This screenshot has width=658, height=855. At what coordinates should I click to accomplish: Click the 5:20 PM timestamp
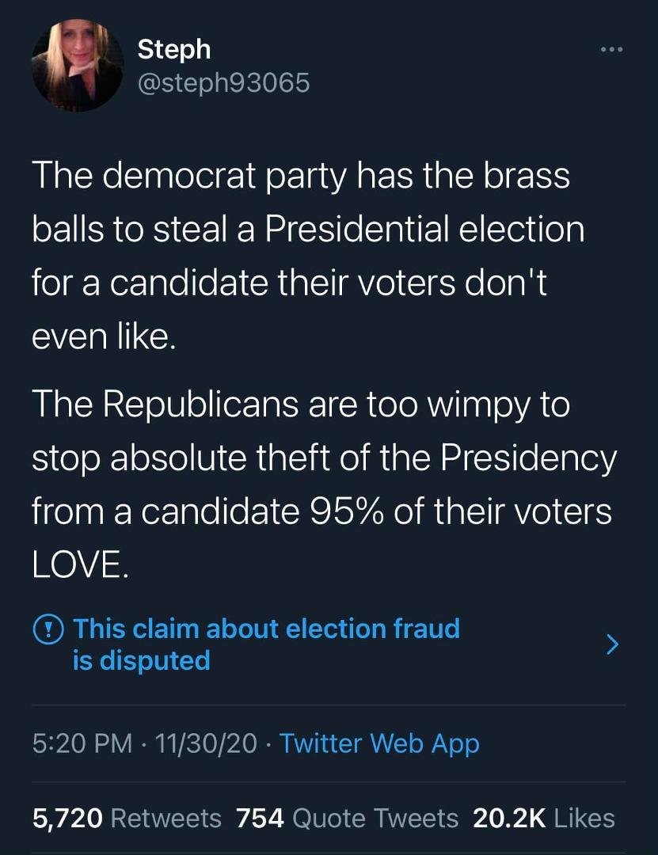click(x=82, y=743)
